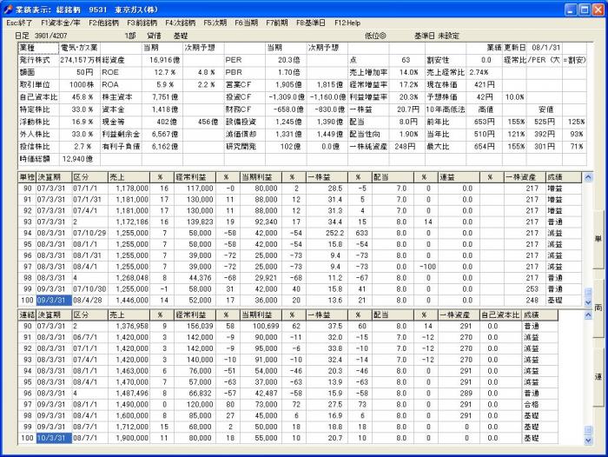Click 総資産 value 16,916億
Image resolution: width=608 pixels, height=457 pixels.
coord(164,60)
